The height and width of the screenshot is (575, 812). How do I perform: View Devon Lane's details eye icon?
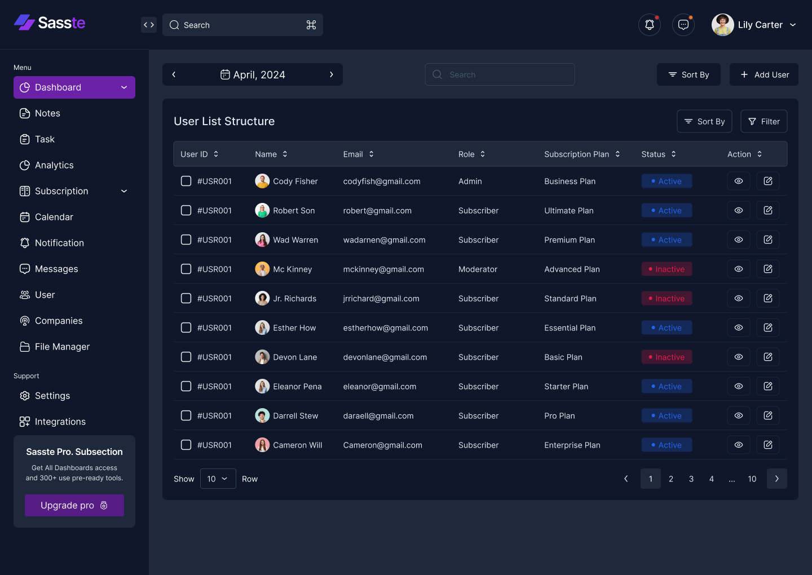coord(739,357)
